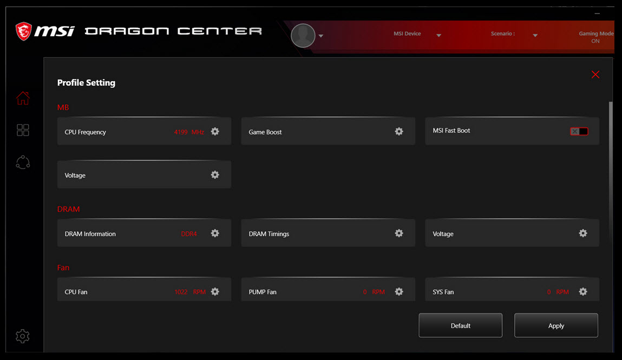622x360 pixels.
Task: Click the PUMP Fan 0 RPM value
Action: (374, 292)
